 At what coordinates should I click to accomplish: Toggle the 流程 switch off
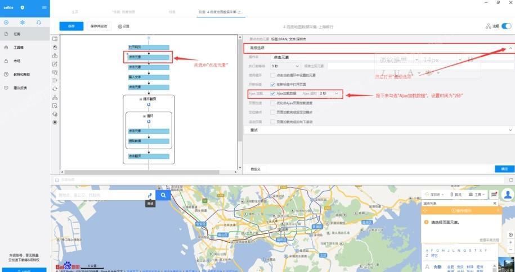click(506, 26)
